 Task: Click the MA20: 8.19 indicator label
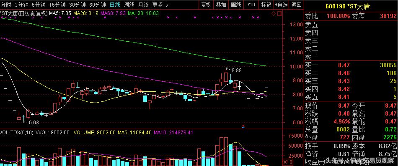pyautogui.click(x=86, y=13)
